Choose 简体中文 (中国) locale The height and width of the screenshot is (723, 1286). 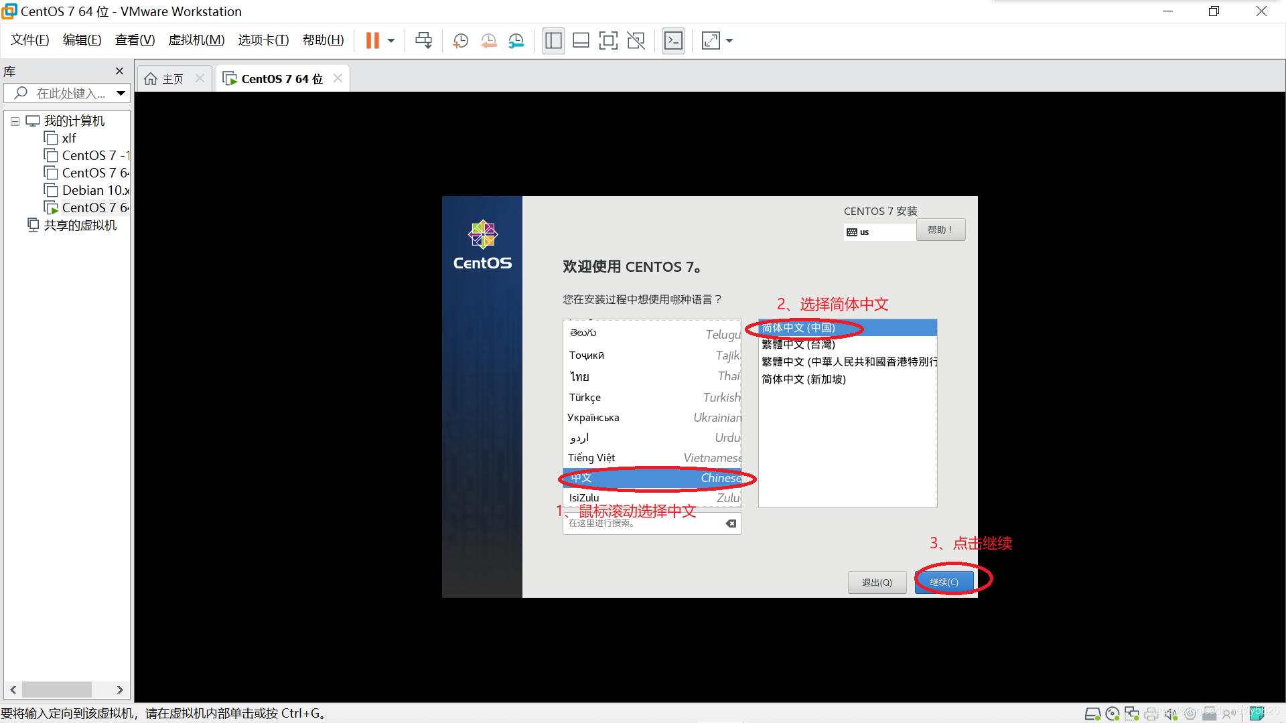click(847, 327)
